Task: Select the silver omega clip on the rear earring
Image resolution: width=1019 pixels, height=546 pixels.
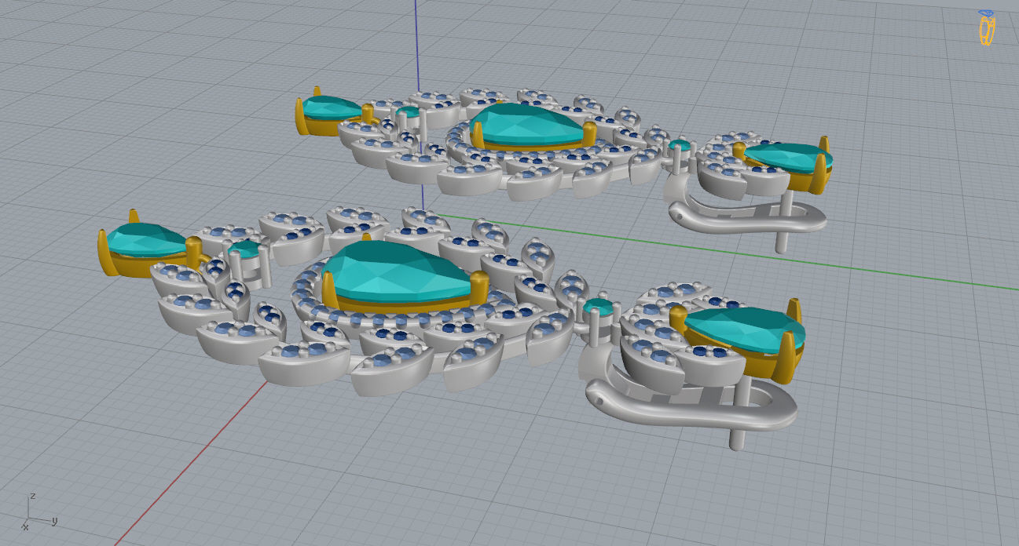Action: [x=746, y=218]
